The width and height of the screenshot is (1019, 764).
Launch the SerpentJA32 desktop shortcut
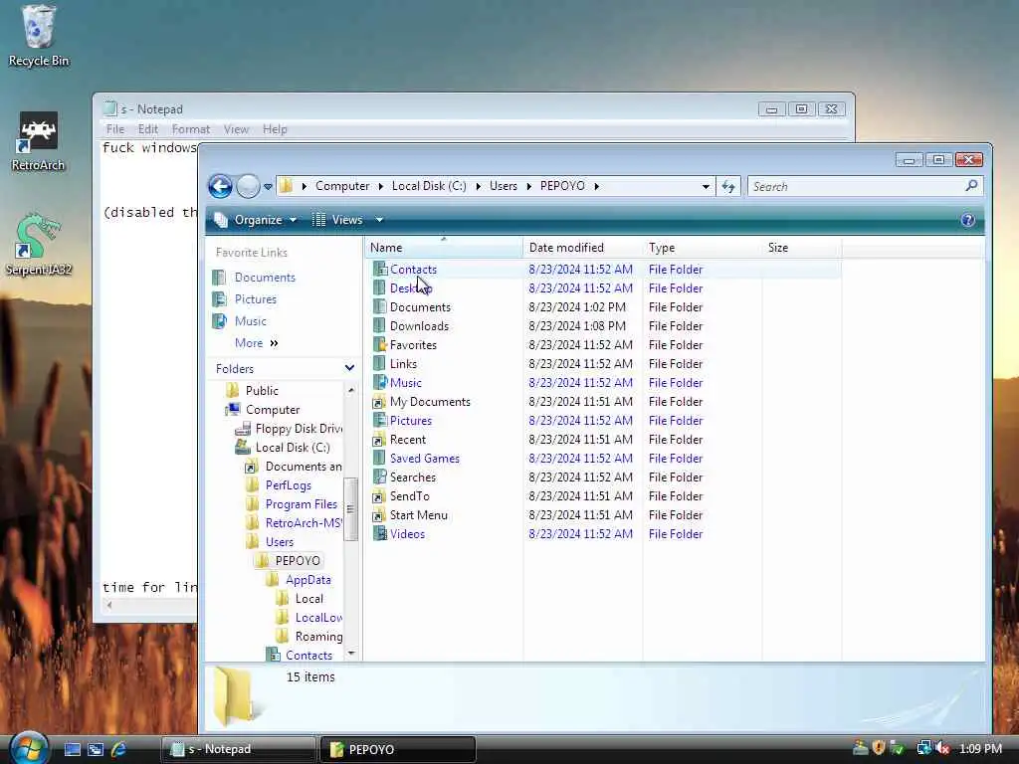[39, 245]
